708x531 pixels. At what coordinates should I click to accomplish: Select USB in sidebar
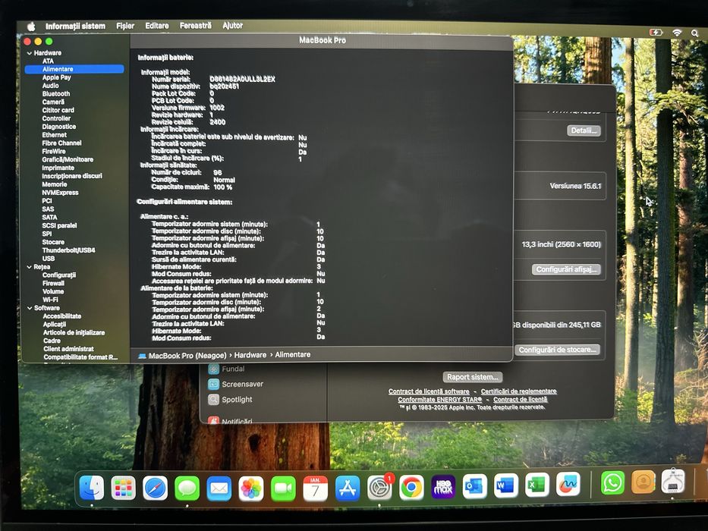coord(49,259)
